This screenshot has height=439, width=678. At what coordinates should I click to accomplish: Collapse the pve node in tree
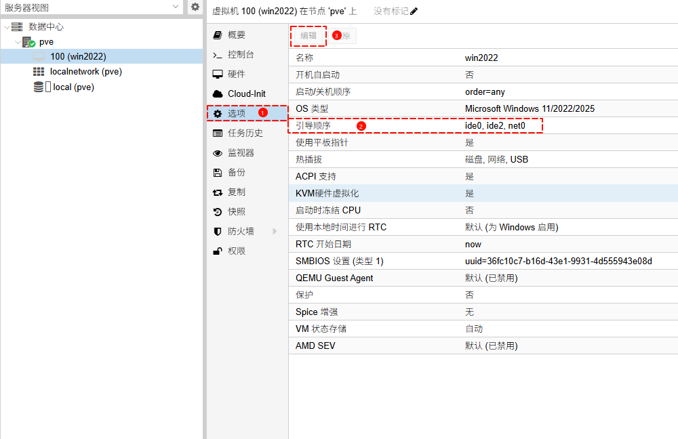tap(18, 42)
